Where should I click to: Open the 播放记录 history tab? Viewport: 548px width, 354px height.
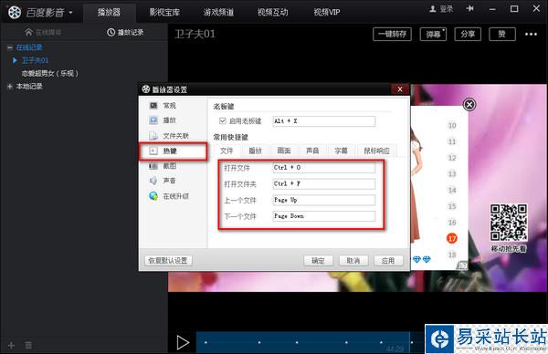click(125, 33)
